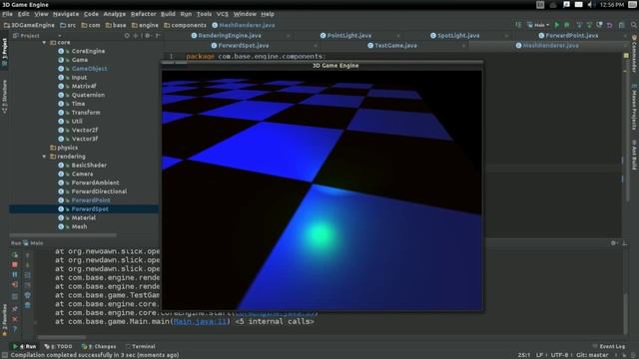This screenshot has height=359, width=639.
Task: Click the Print icon in the console toolbar
Action: [27, 295]
